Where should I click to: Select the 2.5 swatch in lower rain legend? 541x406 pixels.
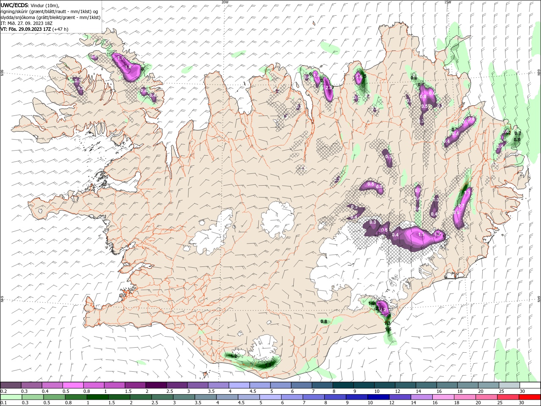tap(162, 397)
